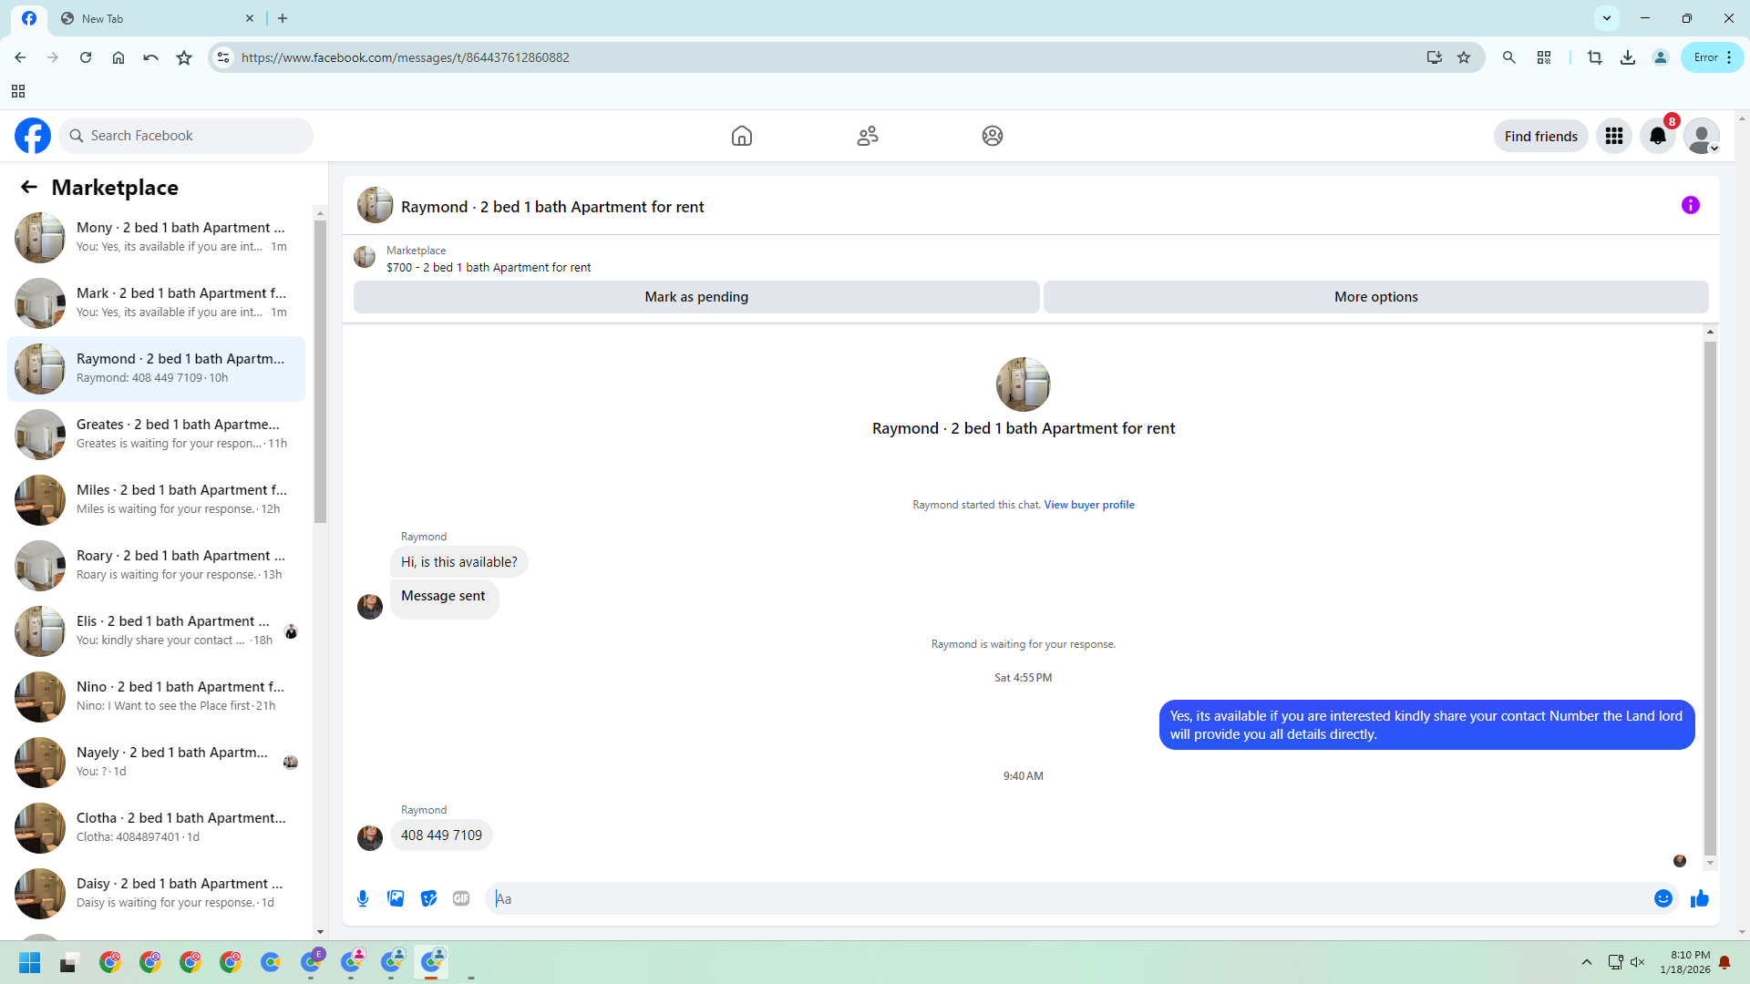
Task: Click Mark as pending button
Action: point(695,297)
